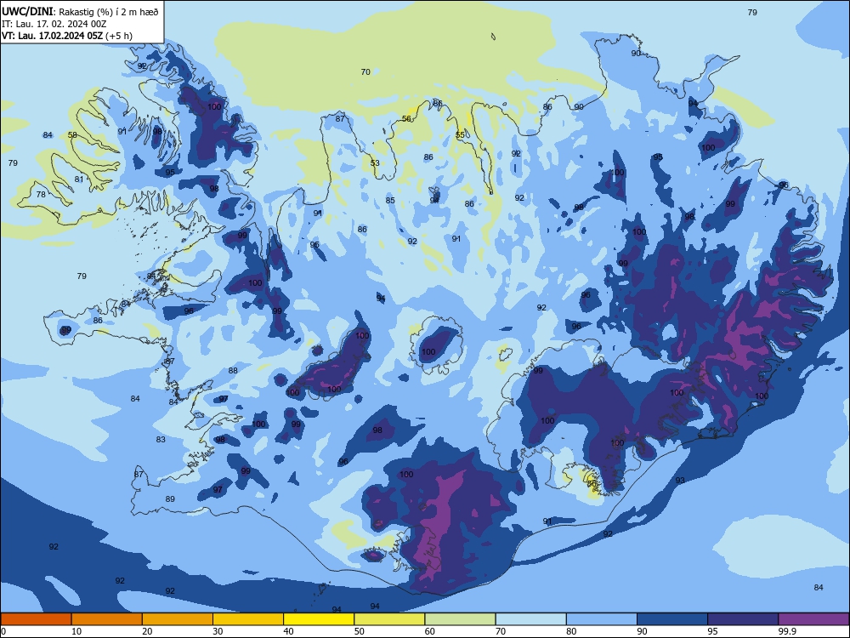
Task: Click the map value '78' in the western Westfjords
Action: 41,194
